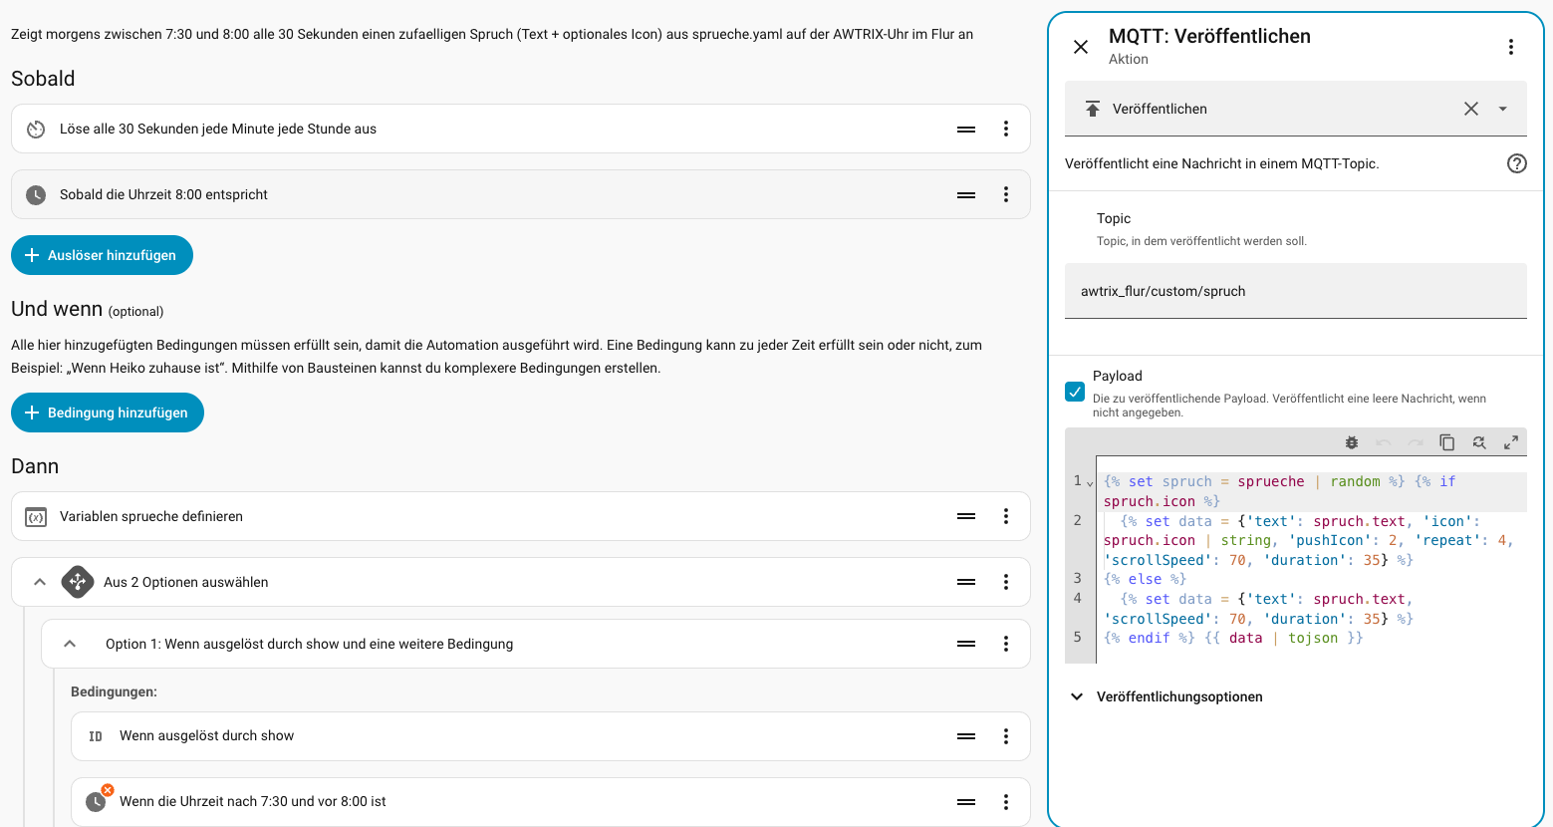Viewport: 1553px width, 827px height.
Task: Open find and replace in code editor
Action: (1479, 442)
